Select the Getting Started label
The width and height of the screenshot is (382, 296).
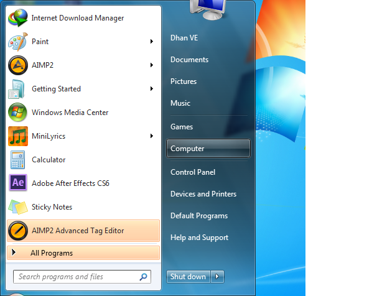click(x=56, y=89)
